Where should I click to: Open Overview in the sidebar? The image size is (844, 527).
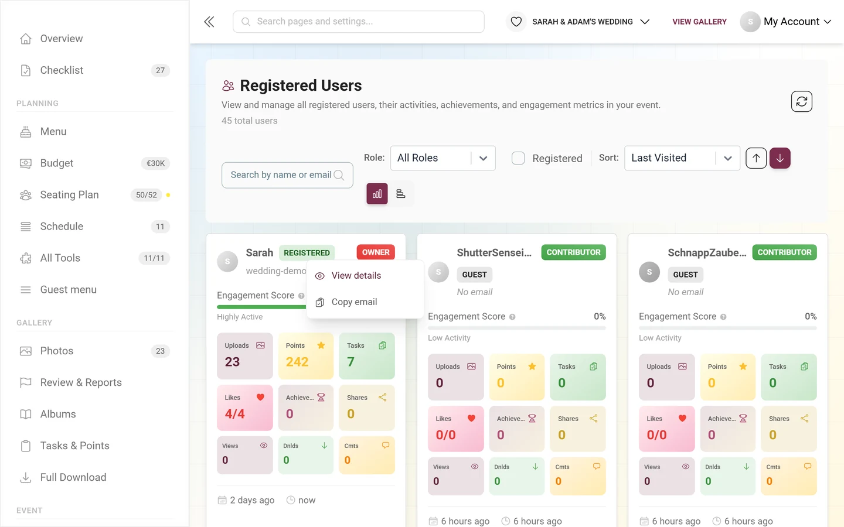click(x=95, y=39)
